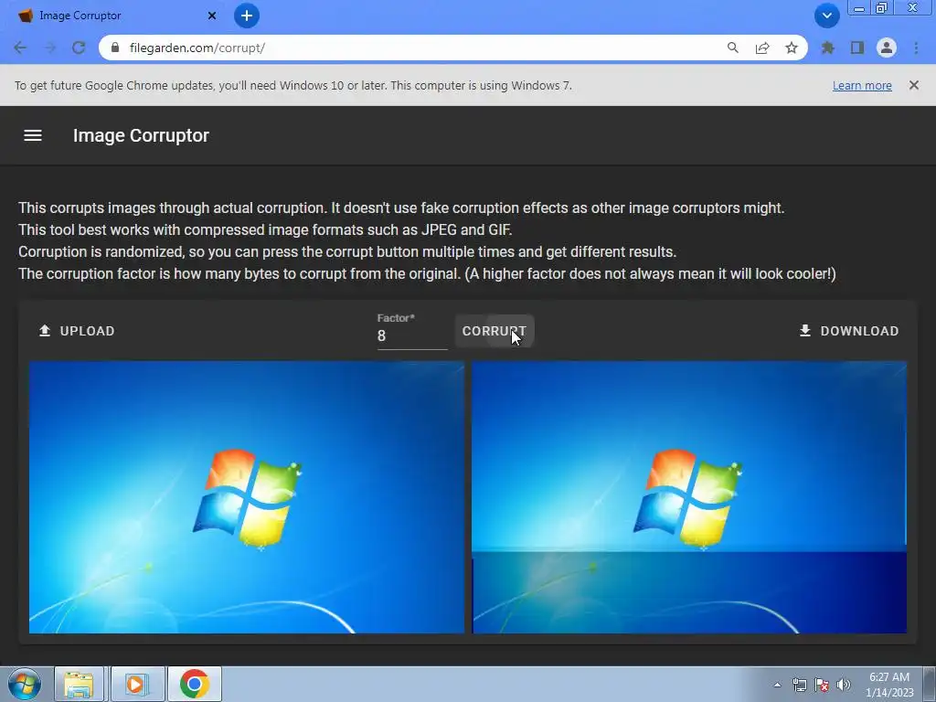
Task: Open Windows Media Player from taskbar
Action: (137, 684)
